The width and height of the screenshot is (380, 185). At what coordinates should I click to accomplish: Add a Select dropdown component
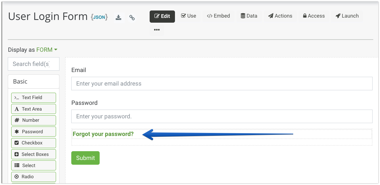(x=33, y=165)
